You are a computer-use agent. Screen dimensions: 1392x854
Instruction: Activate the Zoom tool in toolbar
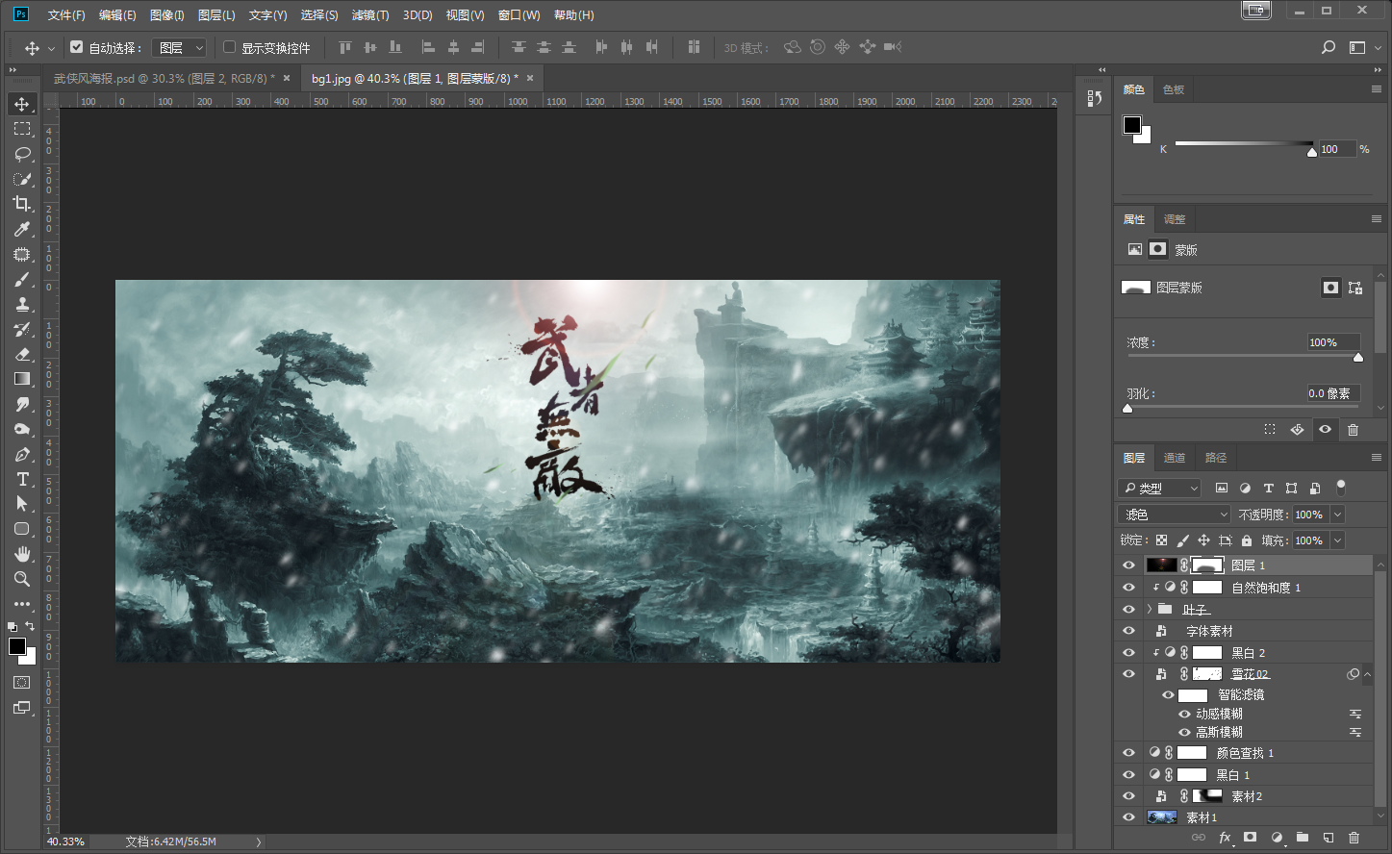[22, 579]
